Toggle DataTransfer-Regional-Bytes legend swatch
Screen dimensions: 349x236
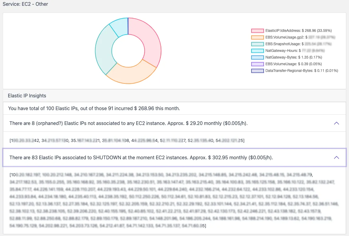point(257,71)
